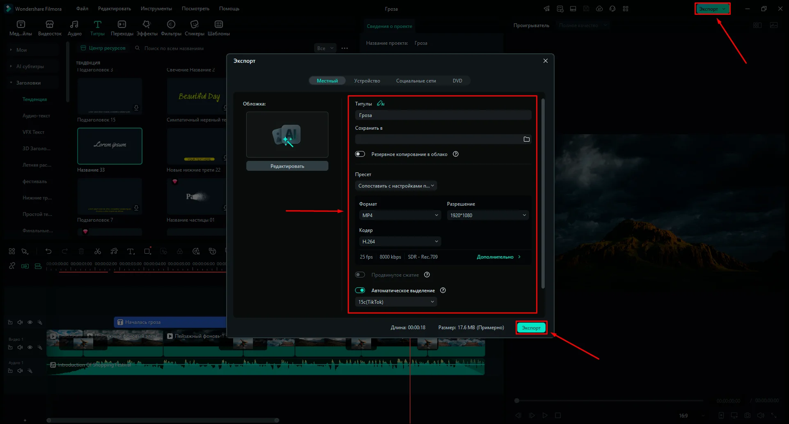The height and width of the screenshot is (424, 789).
Task: Click the green Экспорт button in dialog
Action: [x=531, y=328]
